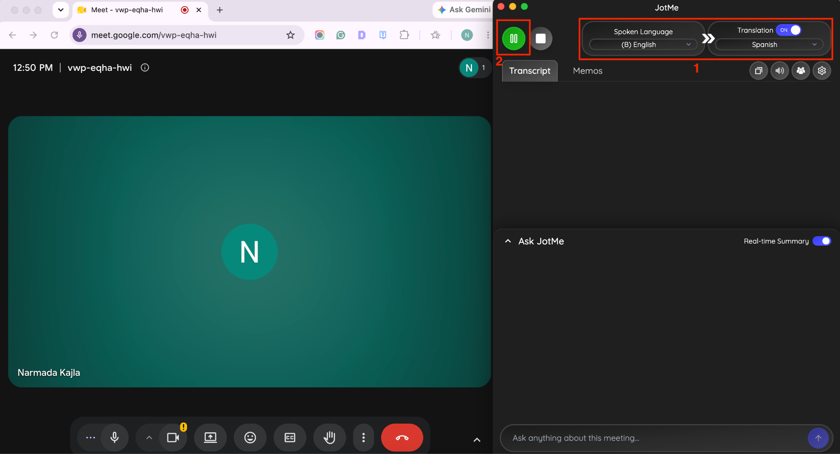Viewport: 840px width, 454px height.
Task: Switch to the Memos tab
Action: 587,71
